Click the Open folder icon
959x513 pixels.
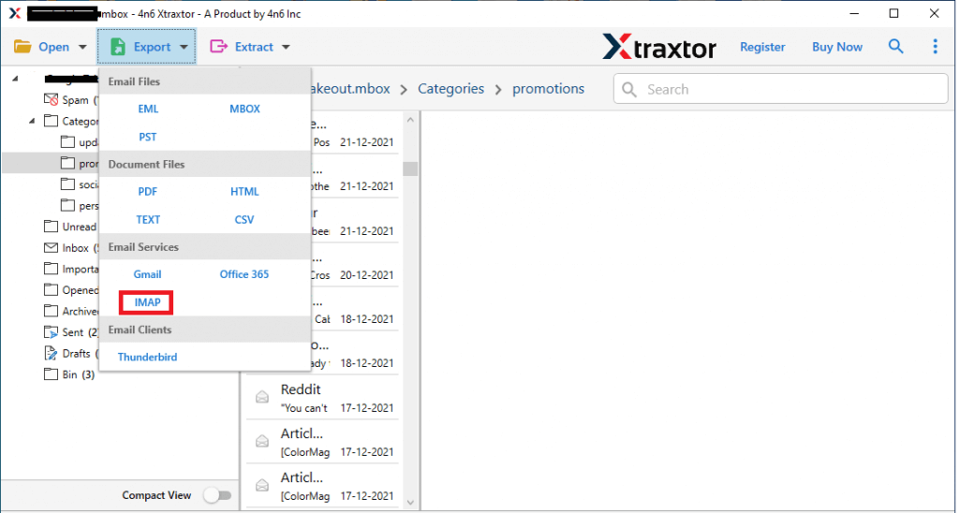pos(22,47)
